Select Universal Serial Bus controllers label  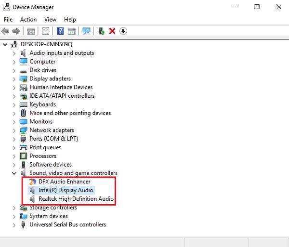[67, 224]
